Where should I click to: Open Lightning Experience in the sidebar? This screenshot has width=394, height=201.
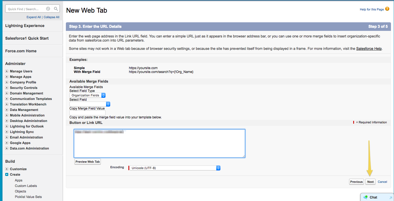[25, 26]
